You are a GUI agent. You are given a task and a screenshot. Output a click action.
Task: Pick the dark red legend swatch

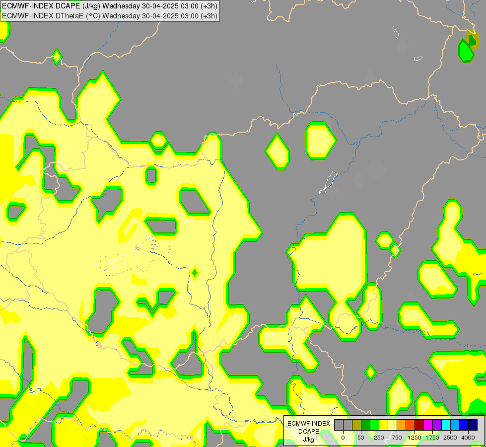(419, 425)
